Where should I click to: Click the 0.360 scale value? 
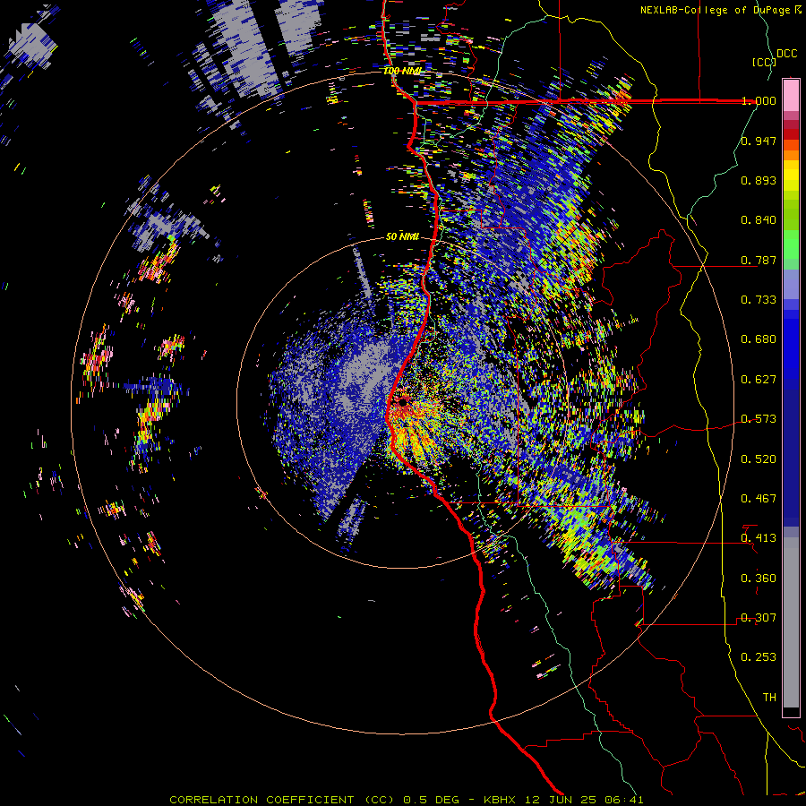tap(759, 579)
